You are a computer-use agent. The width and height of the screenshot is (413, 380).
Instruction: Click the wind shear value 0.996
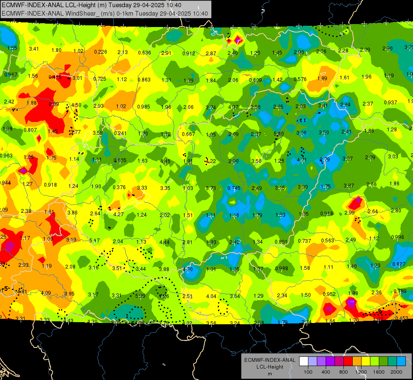pyautogui.click(x=397, y=237)
